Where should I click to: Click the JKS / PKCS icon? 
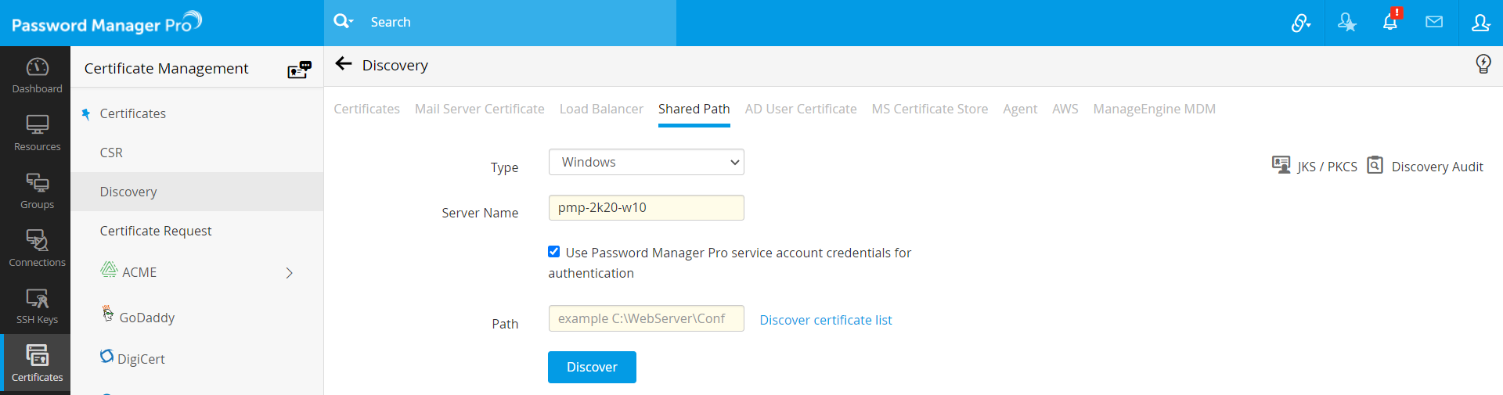[1281, 165]
